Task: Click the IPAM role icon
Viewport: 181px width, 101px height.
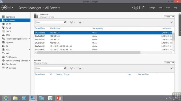Action: click(3, 50)
